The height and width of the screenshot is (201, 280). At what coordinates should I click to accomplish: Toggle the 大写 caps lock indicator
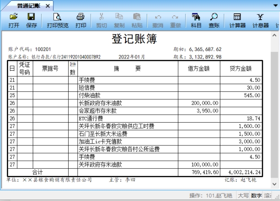pyautogui.click(x=243, y=196)
